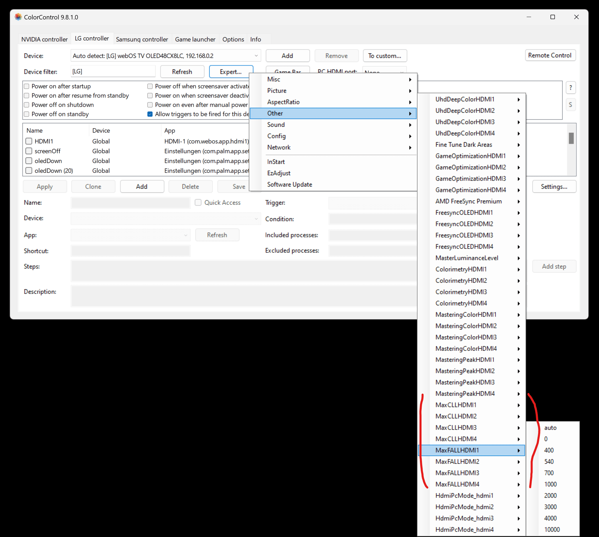Expand MasteringColorHDMI1 submenu
The image size is (599, 537).
pyautogui.click(x=472, y=315)
